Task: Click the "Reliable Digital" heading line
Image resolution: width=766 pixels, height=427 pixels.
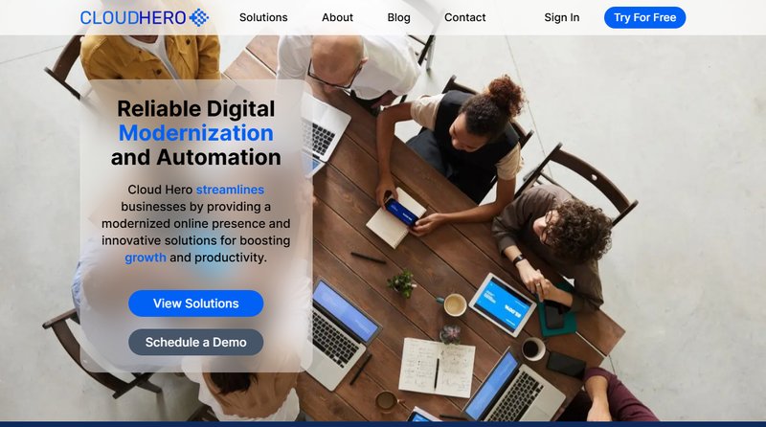Action: point(196,108)
